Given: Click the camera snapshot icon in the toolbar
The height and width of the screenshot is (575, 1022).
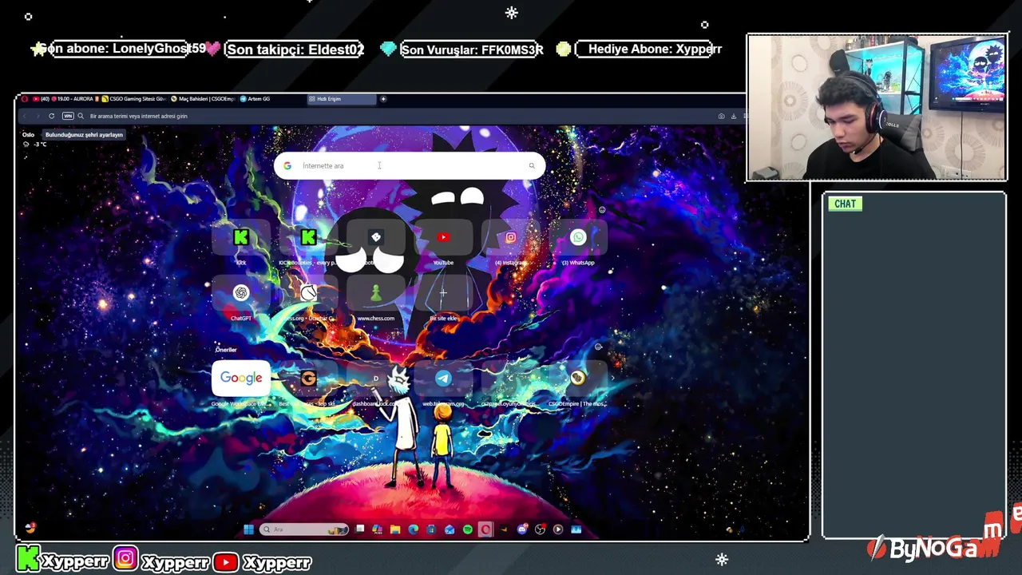Looking at the screenshot, I should click(x=721, y=116).
